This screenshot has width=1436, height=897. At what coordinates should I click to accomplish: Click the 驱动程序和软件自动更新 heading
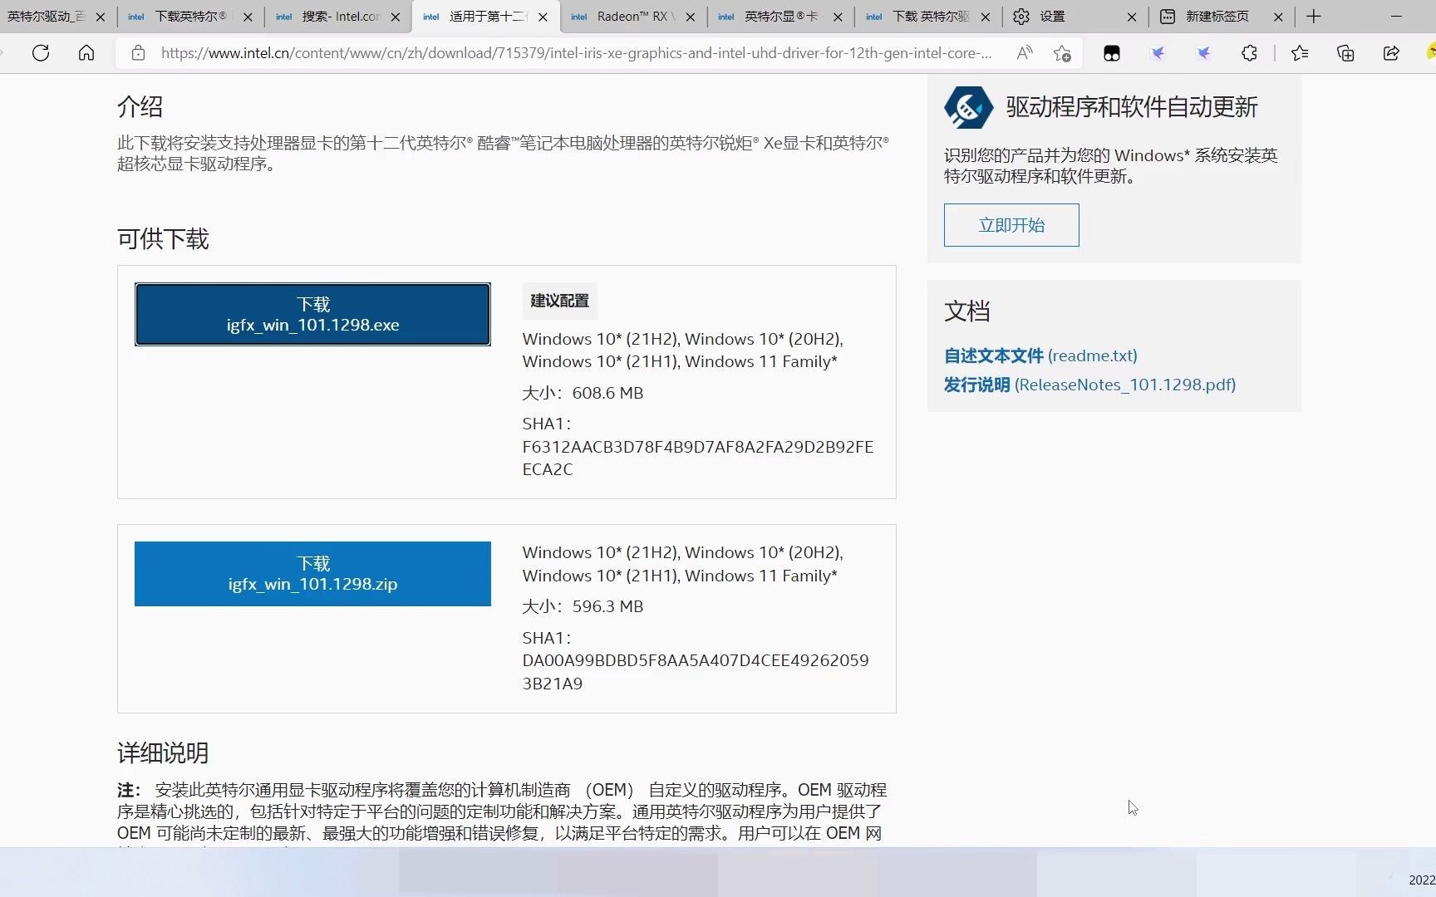(x=1132, y=107)
